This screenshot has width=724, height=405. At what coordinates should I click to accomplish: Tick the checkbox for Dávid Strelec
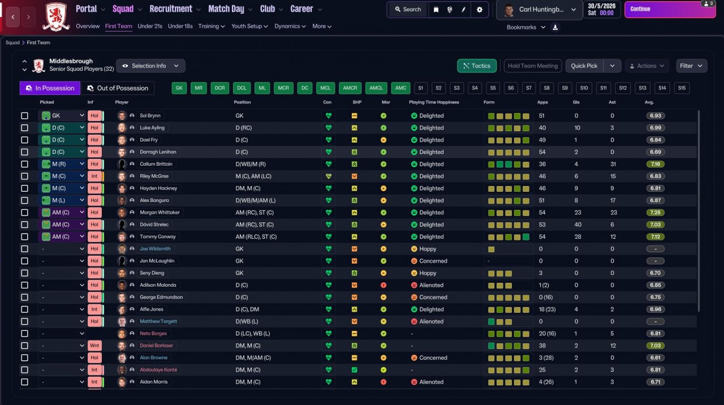24,225
